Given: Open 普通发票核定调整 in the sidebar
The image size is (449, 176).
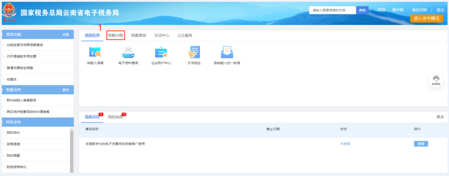Looking at the screenshot, I should point(20,68).
